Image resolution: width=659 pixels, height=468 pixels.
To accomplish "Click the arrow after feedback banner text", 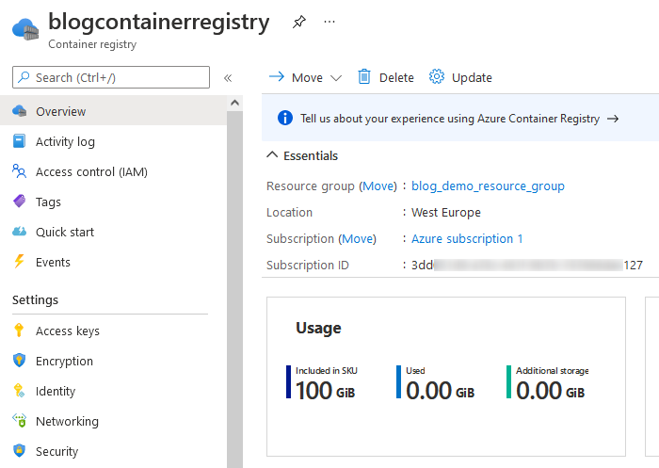I will pos(613,119).
